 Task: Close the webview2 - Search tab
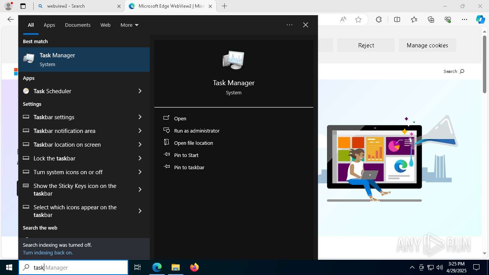119,6
